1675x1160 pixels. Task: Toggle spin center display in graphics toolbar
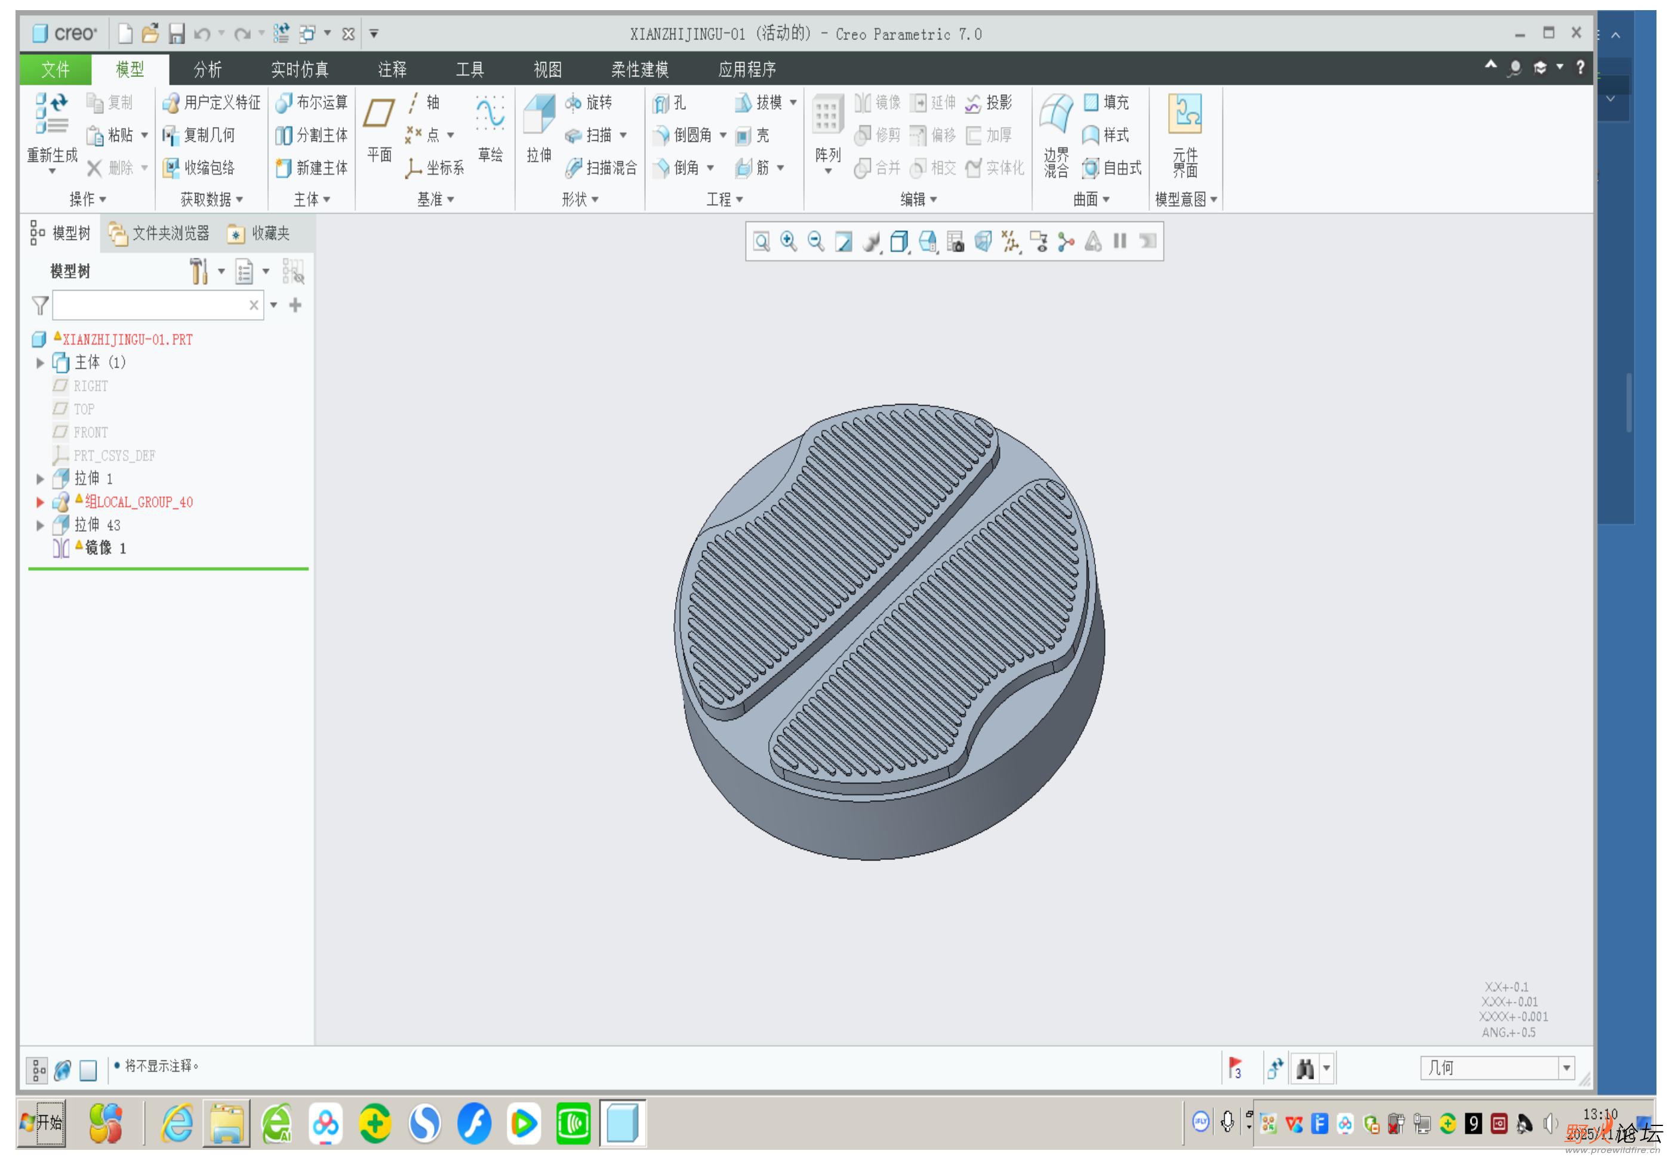coord(1066,241)
